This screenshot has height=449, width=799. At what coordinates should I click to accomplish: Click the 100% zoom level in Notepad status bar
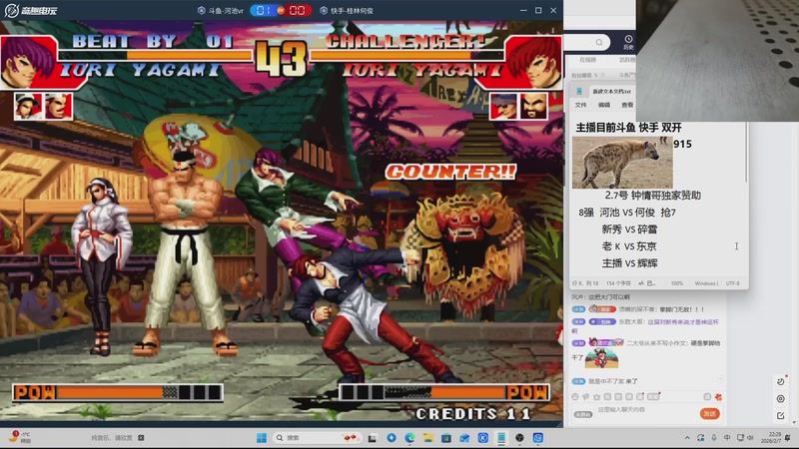click(x=677, y=283)
